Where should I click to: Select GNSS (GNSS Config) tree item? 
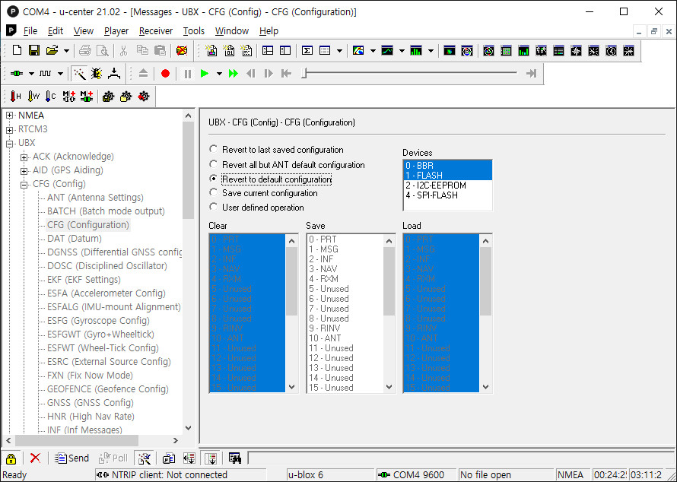pyautogui.click(x=91, y=403)
